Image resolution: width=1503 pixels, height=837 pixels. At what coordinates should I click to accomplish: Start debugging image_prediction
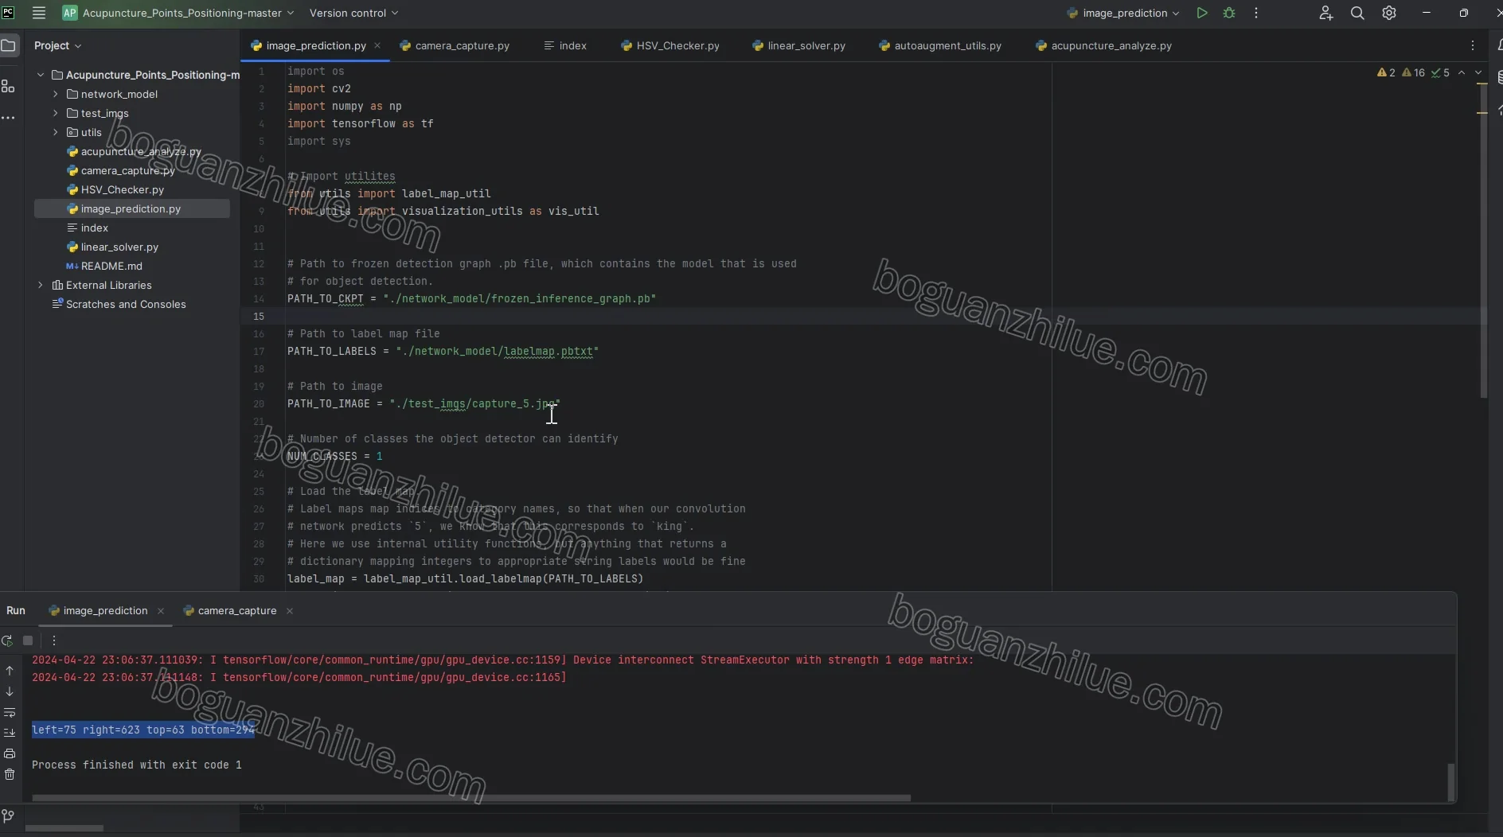[1229, 13]
